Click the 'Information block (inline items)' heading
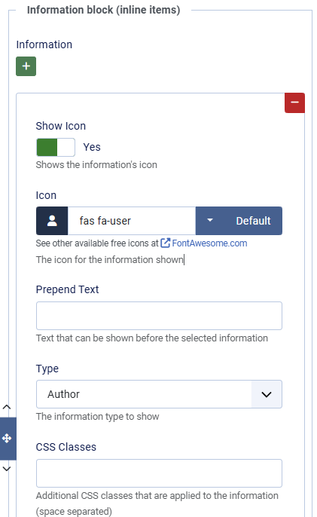Viewport: 317px width, 517px height. pyautogui.click(x=103, y=10)
